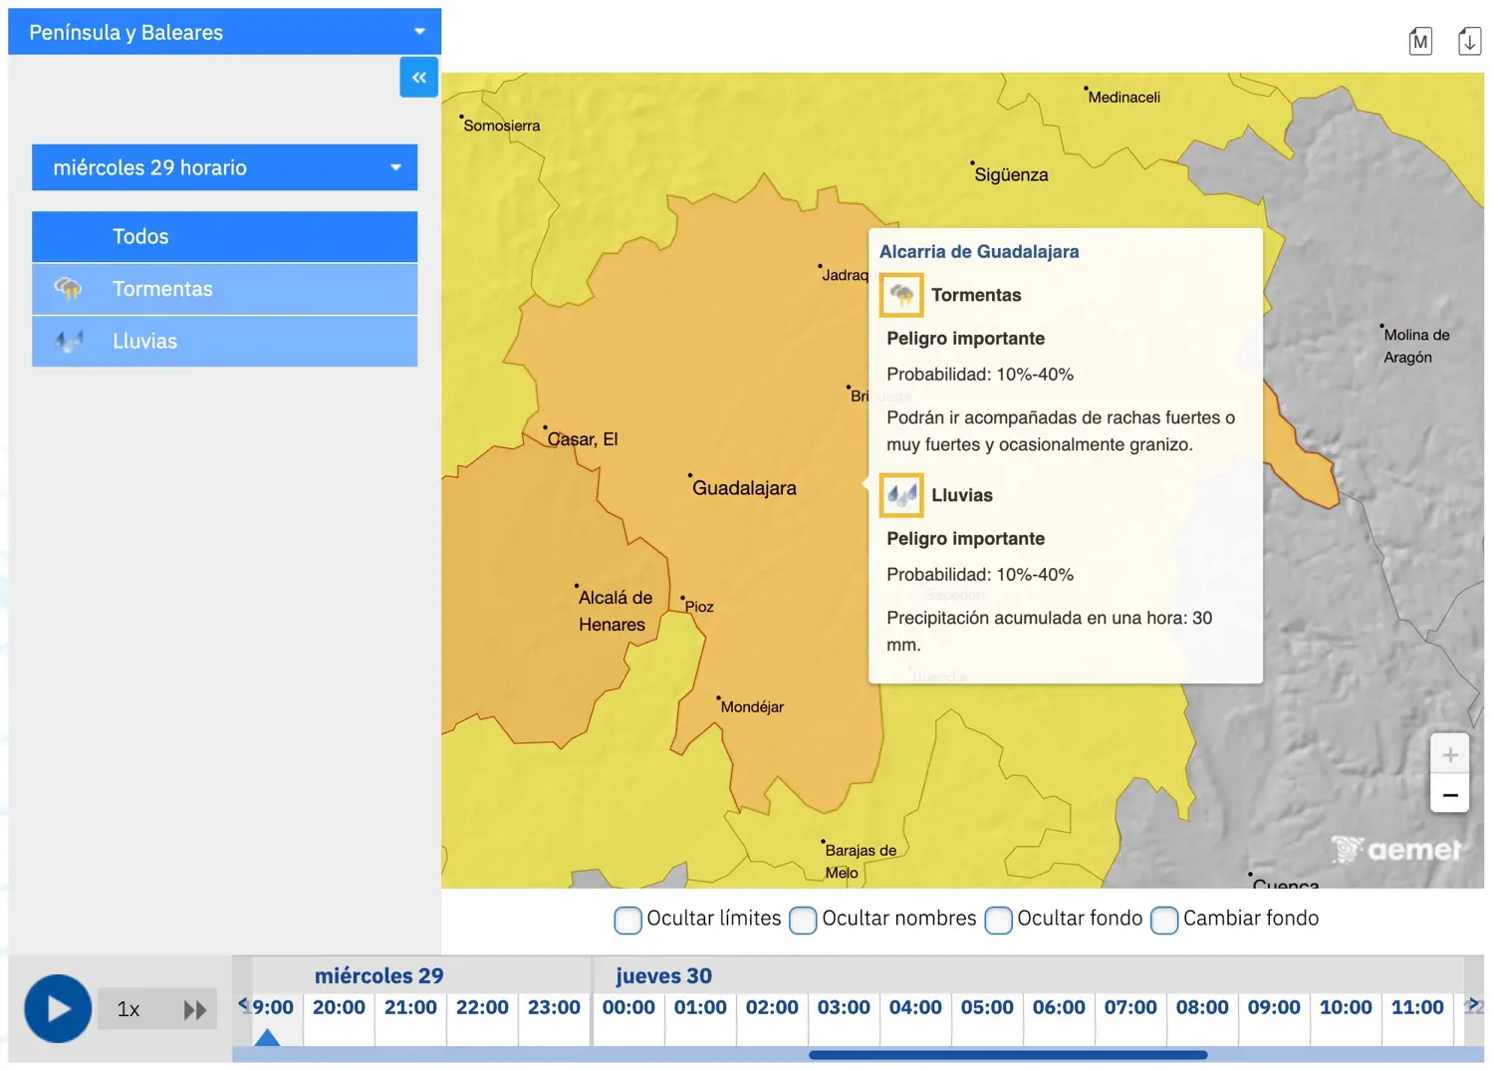Filter warnings by Tormentas

pos(224,289)
